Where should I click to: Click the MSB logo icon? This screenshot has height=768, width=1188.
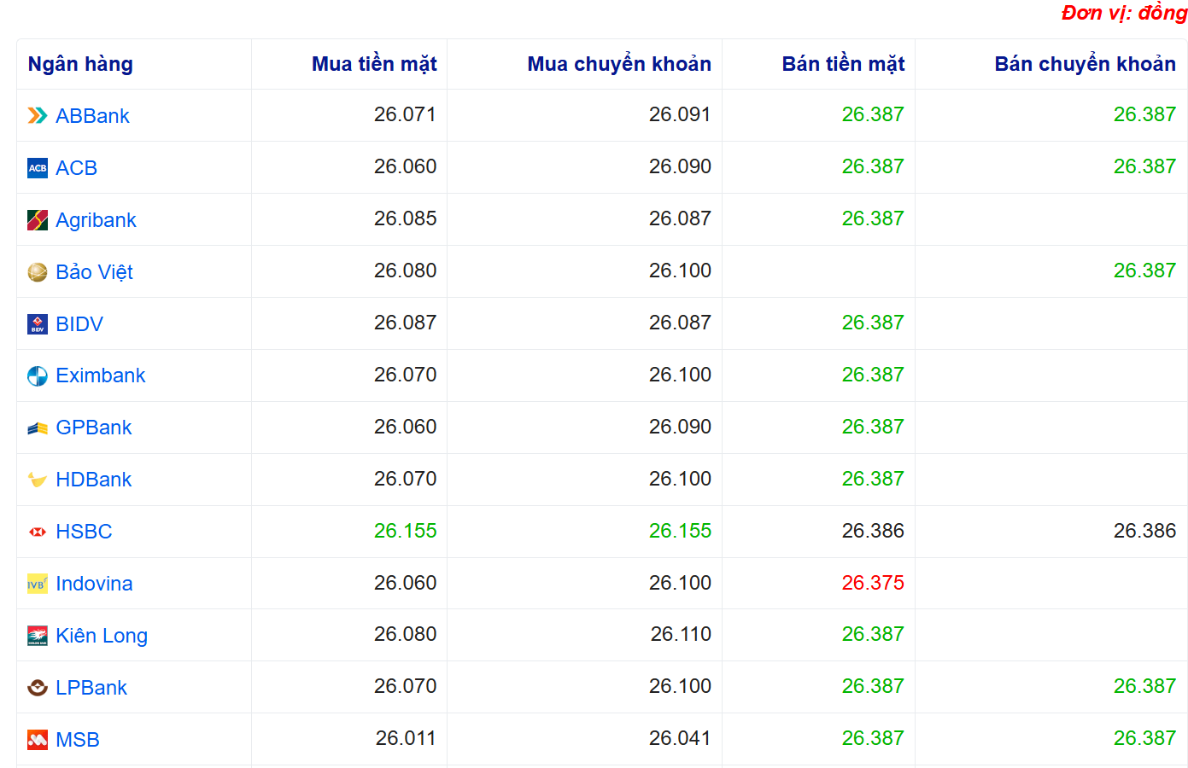coord(37,740)
